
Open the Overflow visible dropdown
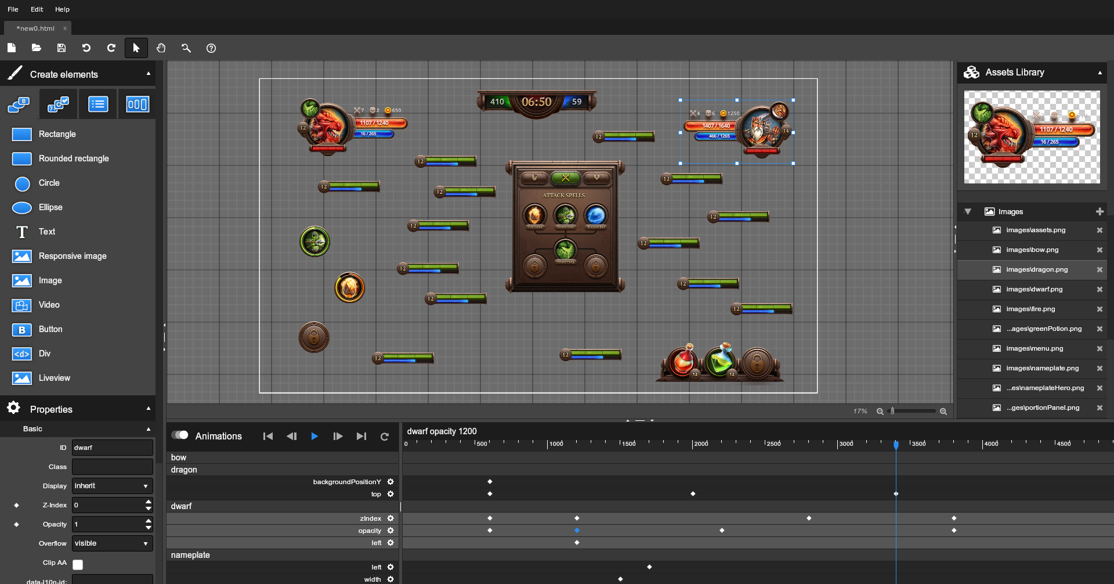[x=112, y=543]
